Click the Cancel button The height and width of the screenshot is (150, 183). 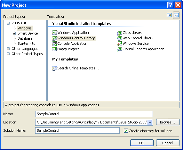click(168, 143)
